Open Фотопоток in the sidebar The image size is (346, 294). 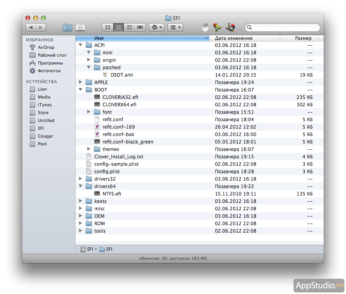click(x=45, y=71)
